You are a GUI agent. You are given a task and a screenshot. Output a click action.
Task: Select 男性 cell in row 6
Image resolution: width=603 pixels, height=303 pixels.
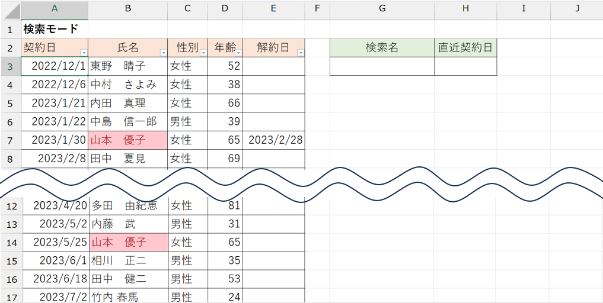pos(187,122)
